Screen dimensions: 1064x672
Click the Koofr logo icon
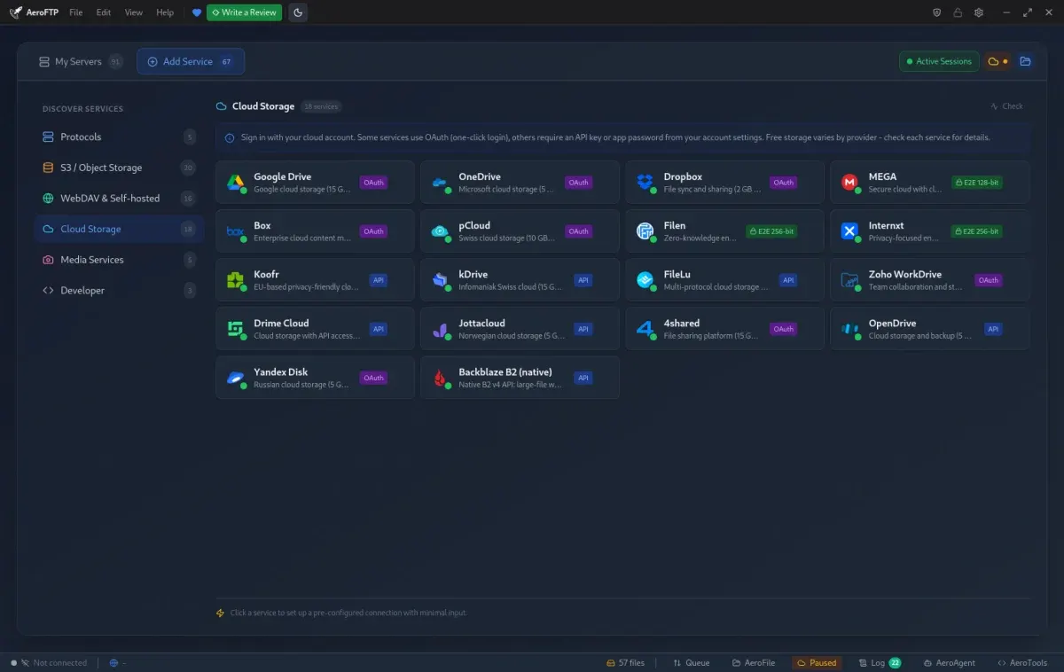235,280
